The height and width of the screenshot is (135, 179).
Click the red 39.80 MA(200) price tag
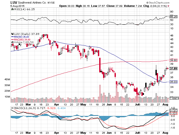coord(174,60)
